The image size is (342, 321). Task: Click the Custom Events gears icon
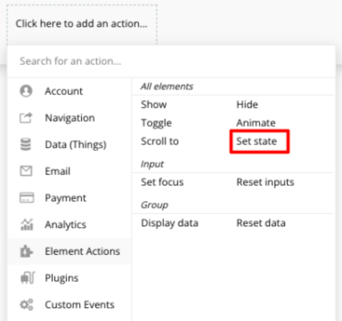(27, 305)
